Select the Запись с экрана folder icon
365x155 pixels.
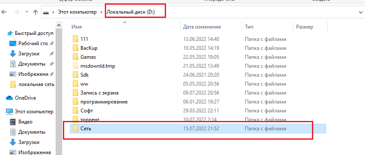point(75,93)
